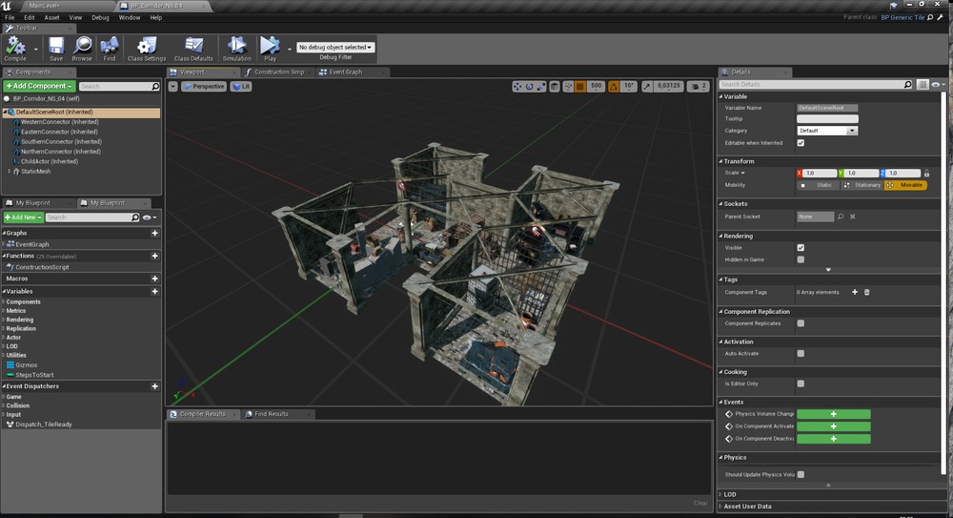
Task: Expand the StaticMesh component tree node
Action: [10, 171]
